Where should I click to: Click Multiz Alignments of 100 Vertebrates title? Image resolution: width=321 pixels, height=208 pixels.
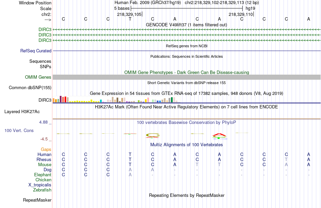(187, 145)
